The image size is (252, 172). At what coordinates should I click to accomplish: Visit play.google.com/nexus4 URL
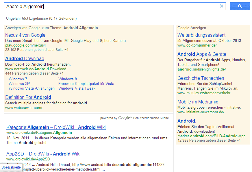[25, 45]
